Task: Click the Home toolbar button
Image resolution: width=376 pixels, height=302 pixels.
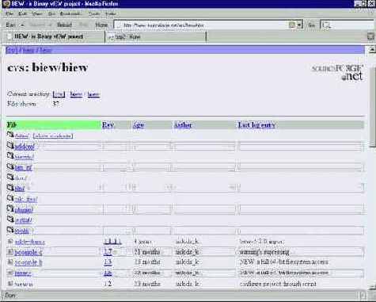Action: pos(101,25)
